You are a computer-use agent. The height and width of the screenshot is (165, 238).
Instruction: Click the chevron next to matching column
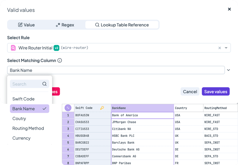click(x=228, y=70)
